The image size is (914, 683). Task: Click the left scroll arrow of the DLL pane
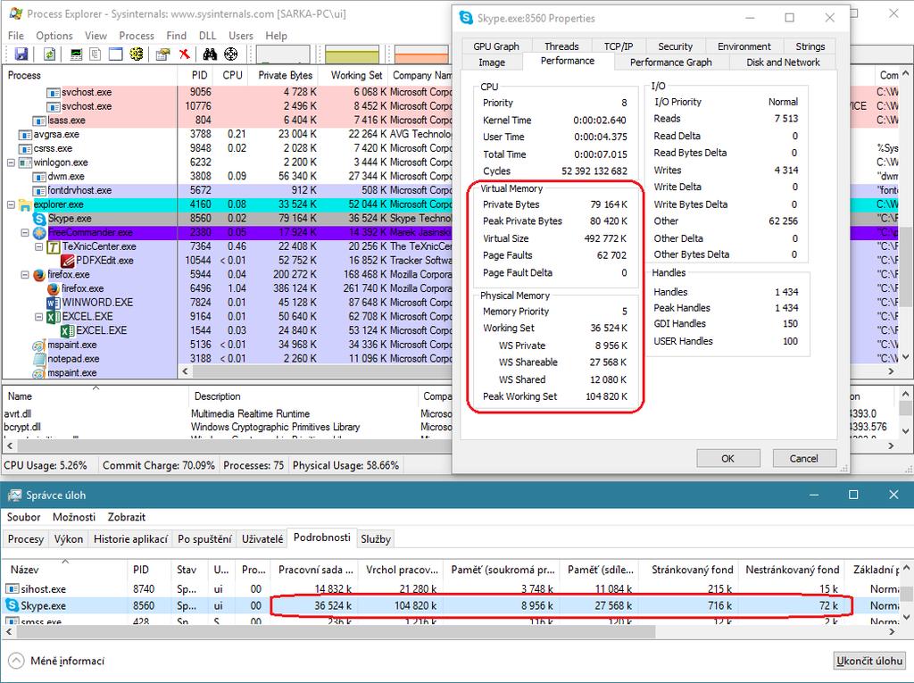(9, 446)
